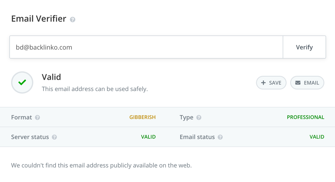Click the Email Verifier heading

point(39,19)
